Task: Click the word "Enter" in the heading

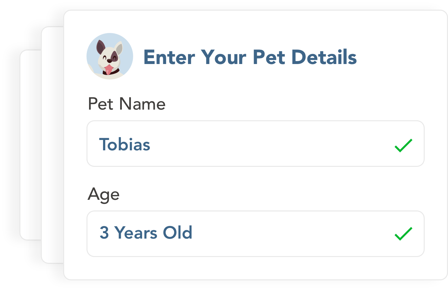Action: (169, 57)
